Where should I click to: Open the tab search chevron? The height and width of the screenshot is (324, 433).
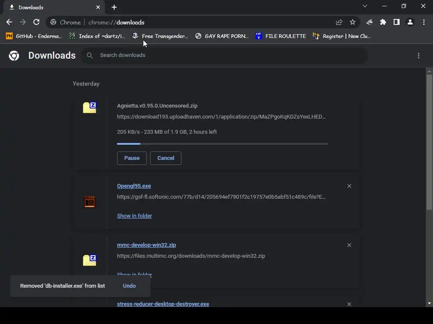coord(365,6)
